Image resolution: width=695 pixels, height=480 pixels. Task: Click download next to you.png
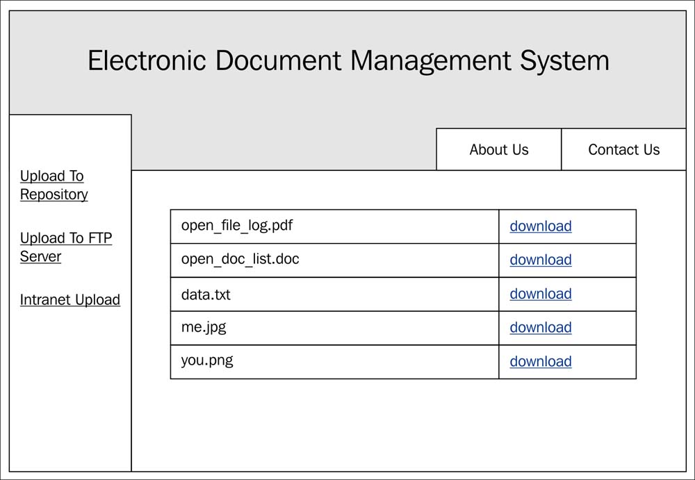point(541,361)
